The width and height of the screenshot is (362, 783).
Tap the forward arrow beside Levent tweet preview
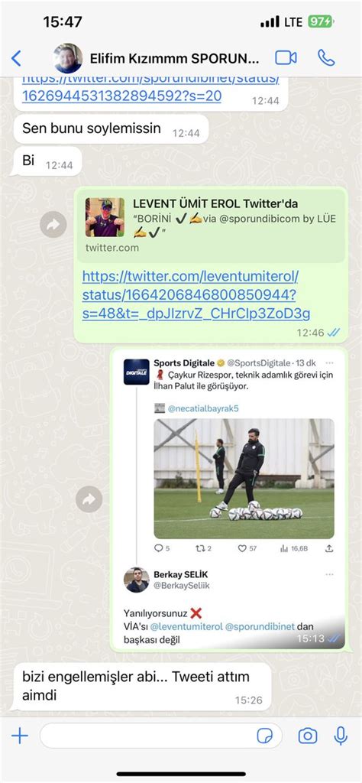coord(53,225)
